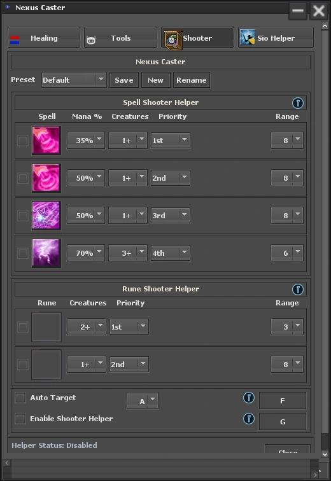Open the 4th priority dropdown

tap(170, 253)
